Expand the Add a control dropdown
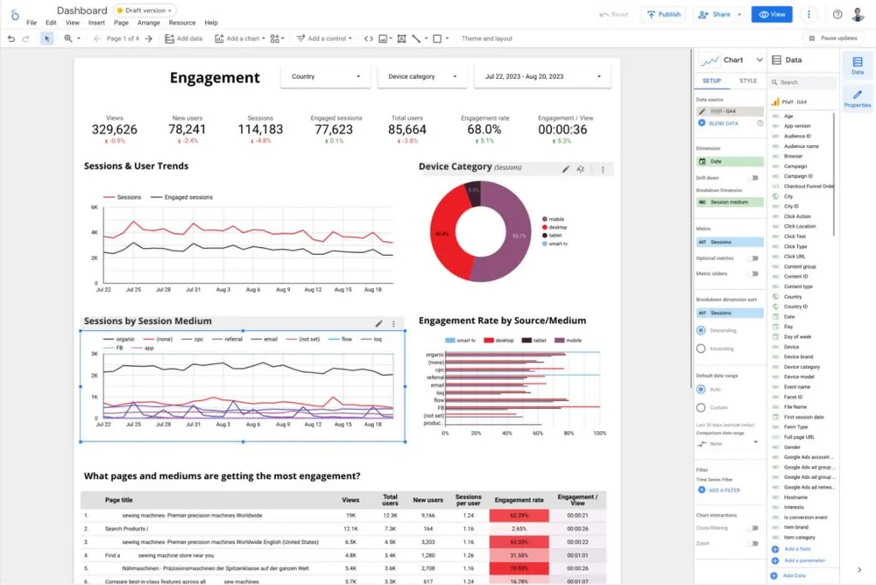Screen dimensions: 876x585 (x=350, y=39)
